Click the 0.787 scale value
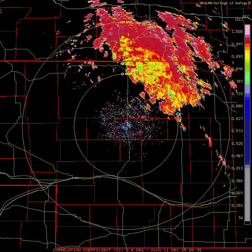The height and width of the screenshot is (252, 252). [237, 81]
